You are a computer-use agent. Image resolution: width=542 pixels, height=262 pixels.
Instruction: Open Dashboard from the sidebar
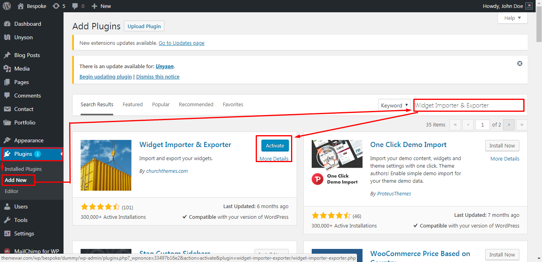(32, 24)
